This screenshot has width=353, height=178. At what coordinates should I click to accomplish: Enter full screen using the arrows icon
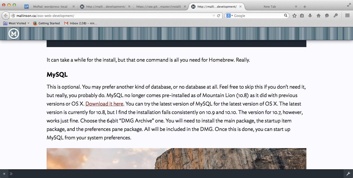349,5
